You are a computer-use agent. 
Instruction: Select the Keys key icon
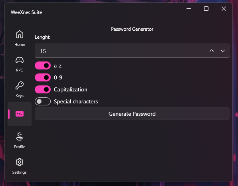20,85
